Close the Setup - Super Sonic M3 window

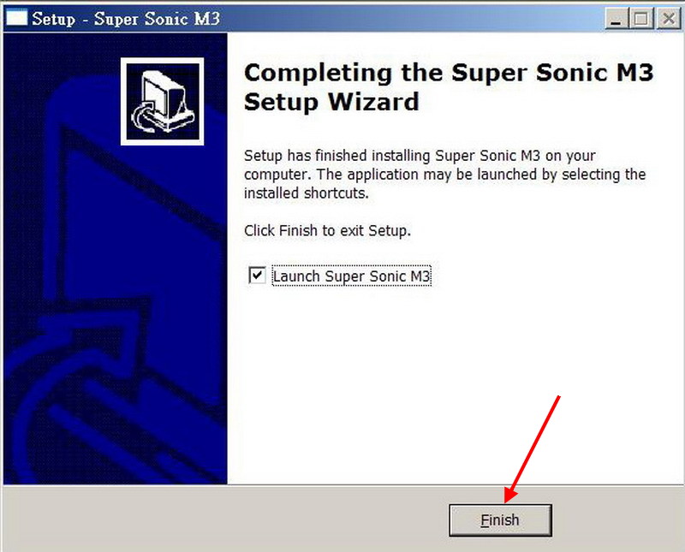pos(669,19)
